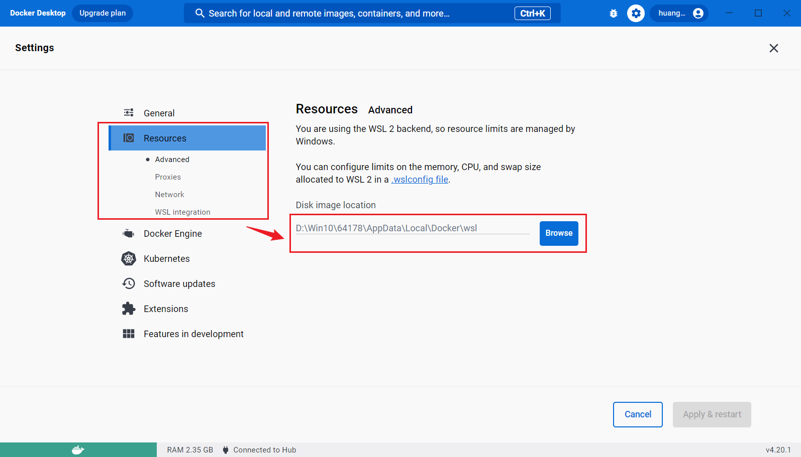
Task: Click the plug icon beside Connected to Hub
Action: [x=226, y=450]
